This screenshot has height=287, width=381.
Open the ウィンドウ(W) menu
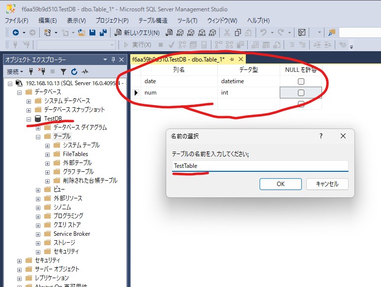click(x=222, y=21)
